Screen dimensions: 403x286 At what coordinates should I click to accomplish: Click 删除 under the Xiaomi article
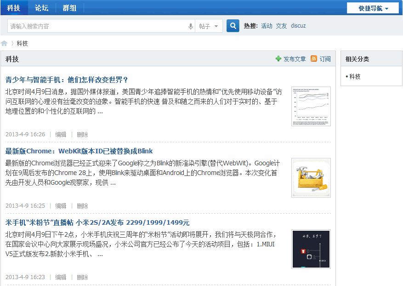pos(82,277)
